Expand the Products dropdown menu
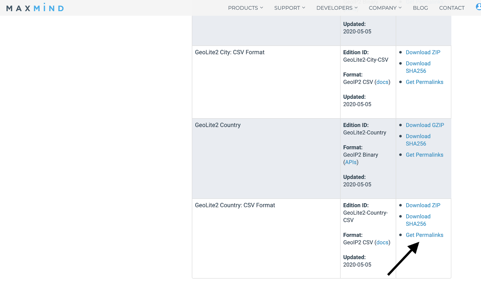 (245, 8)
